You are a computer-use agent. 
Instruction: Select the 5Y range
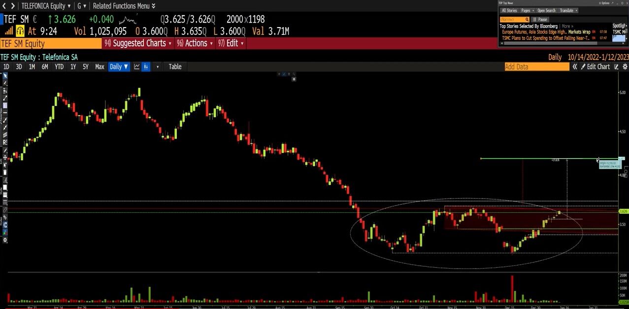point(86,67)
